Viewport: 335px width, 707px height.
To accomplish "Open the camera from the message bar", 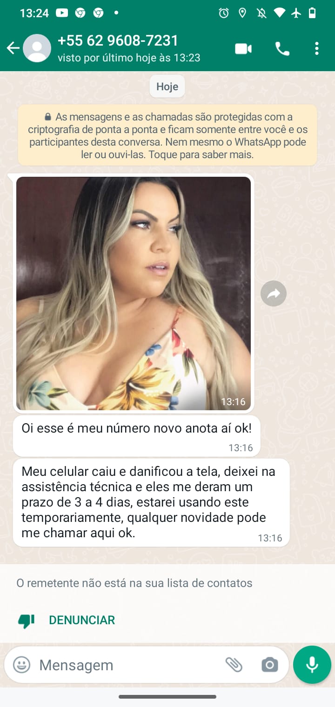I will [269, 665].
